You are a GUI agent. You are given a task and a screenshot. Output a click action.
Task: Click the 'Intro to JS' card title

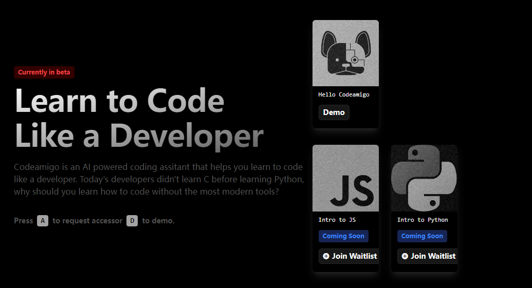coord(337,220)
